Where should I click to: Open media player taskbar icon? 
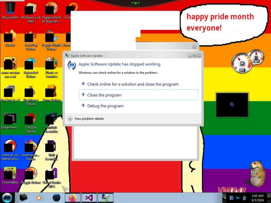pos(39,198)
